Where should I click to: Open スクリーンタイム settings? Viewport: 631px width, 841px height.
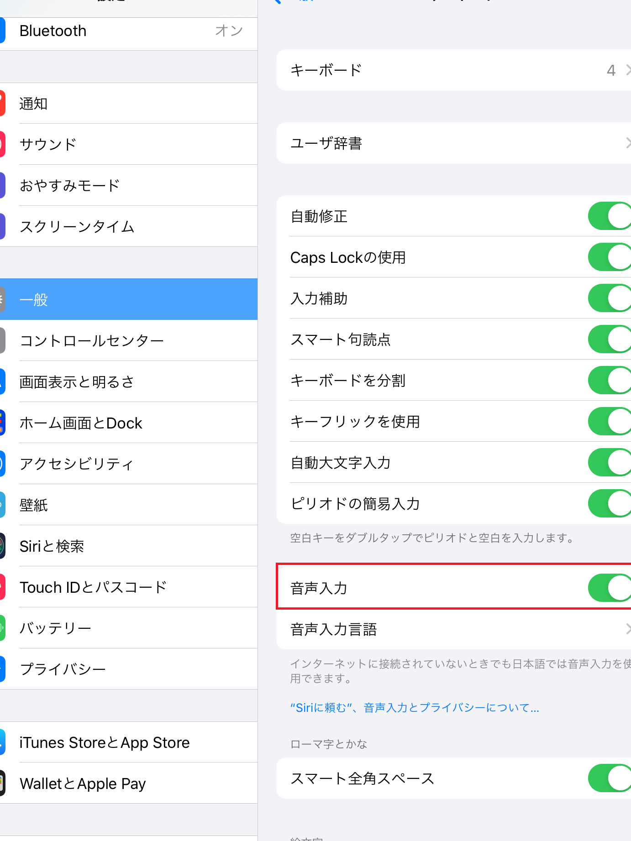click(129, 226)
